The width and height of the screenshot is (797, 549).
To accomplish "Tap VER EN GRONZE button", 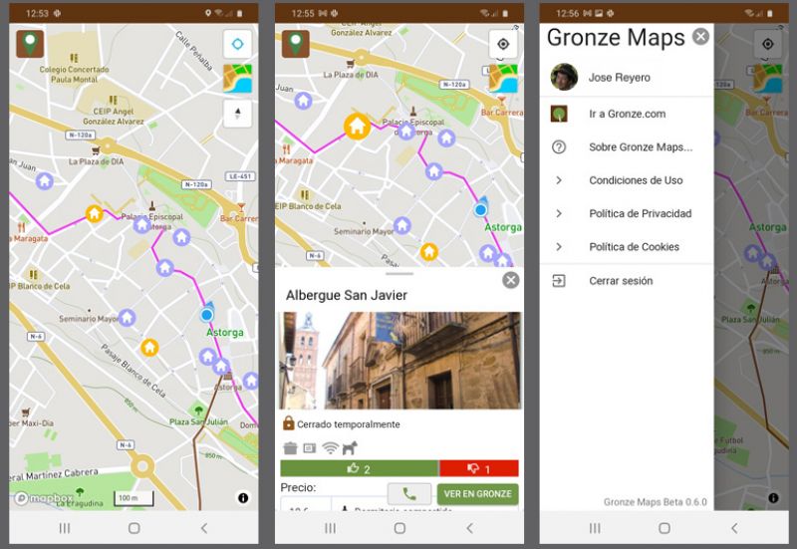I will pyautogui.click(x=477, y=493).
